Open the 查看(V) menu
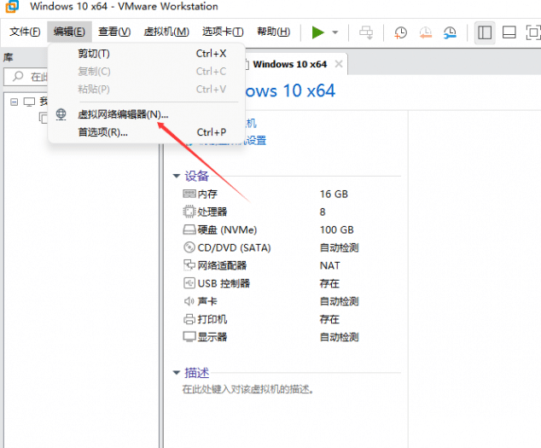Viewport: 541px width, 448px height. pyautogui.click(x=114, y=32)
